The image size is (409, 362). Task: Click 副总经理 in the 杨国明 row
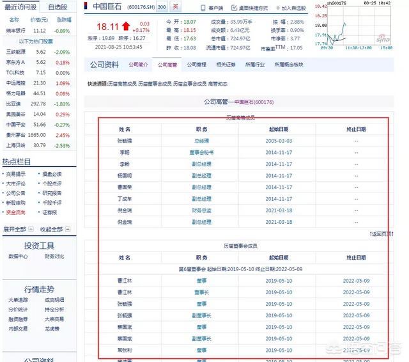pos(202,176)
